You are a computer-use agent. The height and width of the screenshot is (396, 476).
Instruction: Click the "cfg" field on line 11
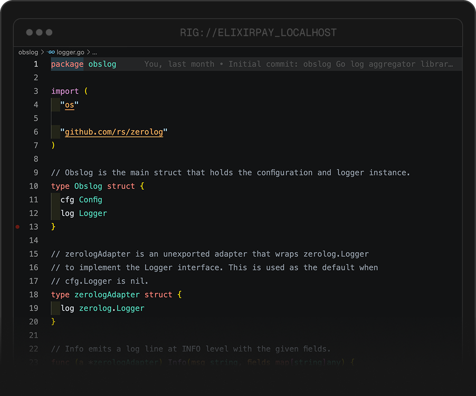pyautogui.click(x=67, y=200)
